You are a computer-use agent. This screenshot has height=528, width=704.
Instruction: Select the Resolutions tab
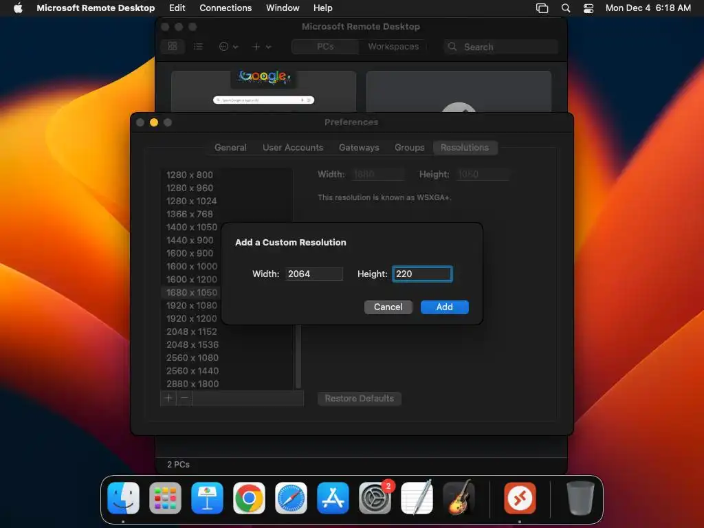(465, 148)
